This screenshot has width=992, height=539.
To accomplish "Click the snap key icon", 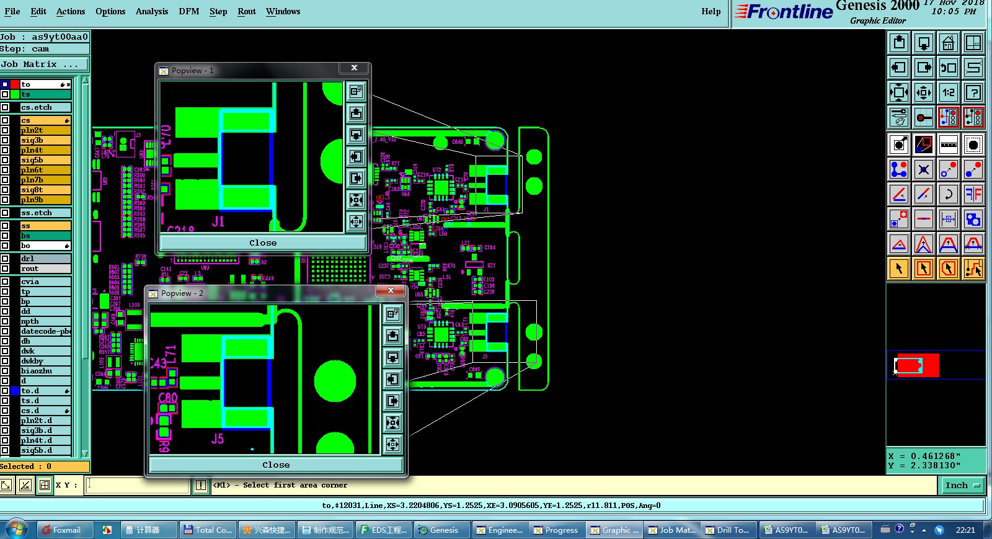I will pos(924,117).
